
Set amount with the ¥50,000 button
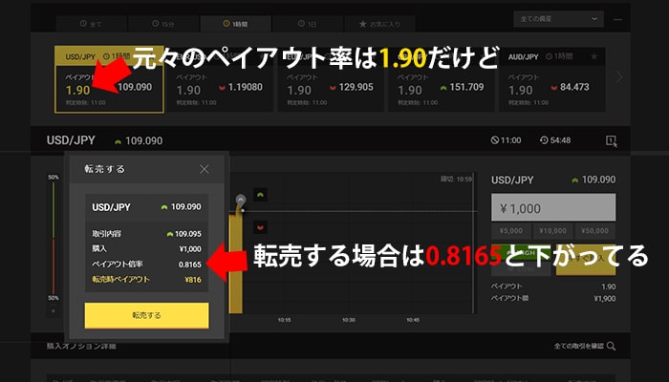tap(595, 231)
